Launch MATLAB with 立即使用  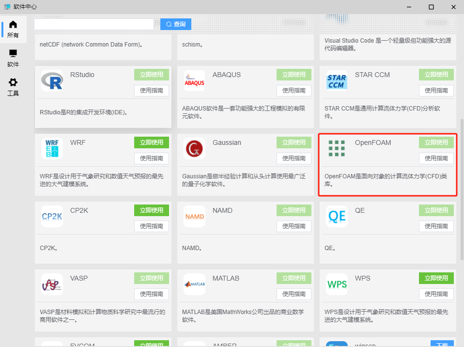coord(294,278)
